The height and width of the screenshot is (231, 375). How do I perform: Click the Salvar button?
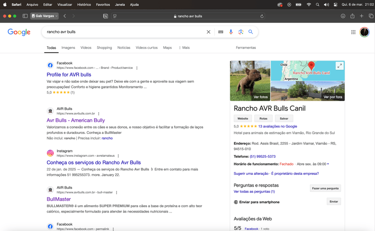(x=284, y=118)
